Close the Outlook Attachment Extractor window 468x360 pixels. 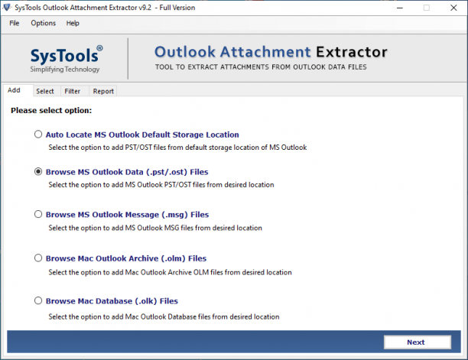(x=453, y=8)
